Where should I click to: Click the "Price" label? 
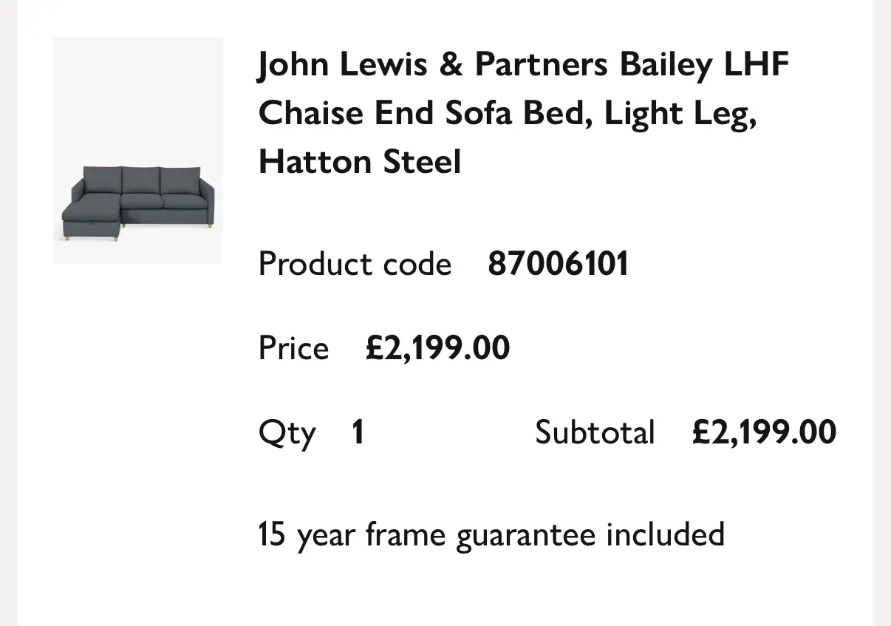point(293,348)
